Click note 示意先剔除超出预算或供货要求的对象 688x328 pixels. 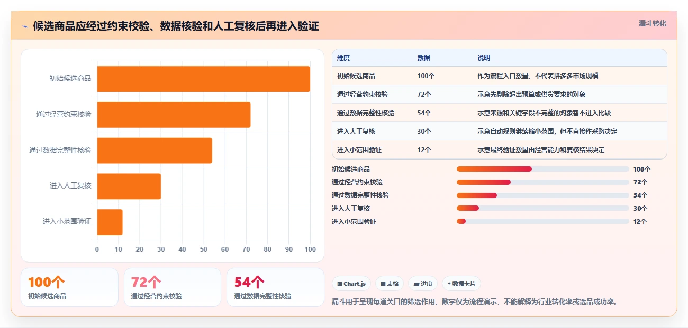(531, 95)
